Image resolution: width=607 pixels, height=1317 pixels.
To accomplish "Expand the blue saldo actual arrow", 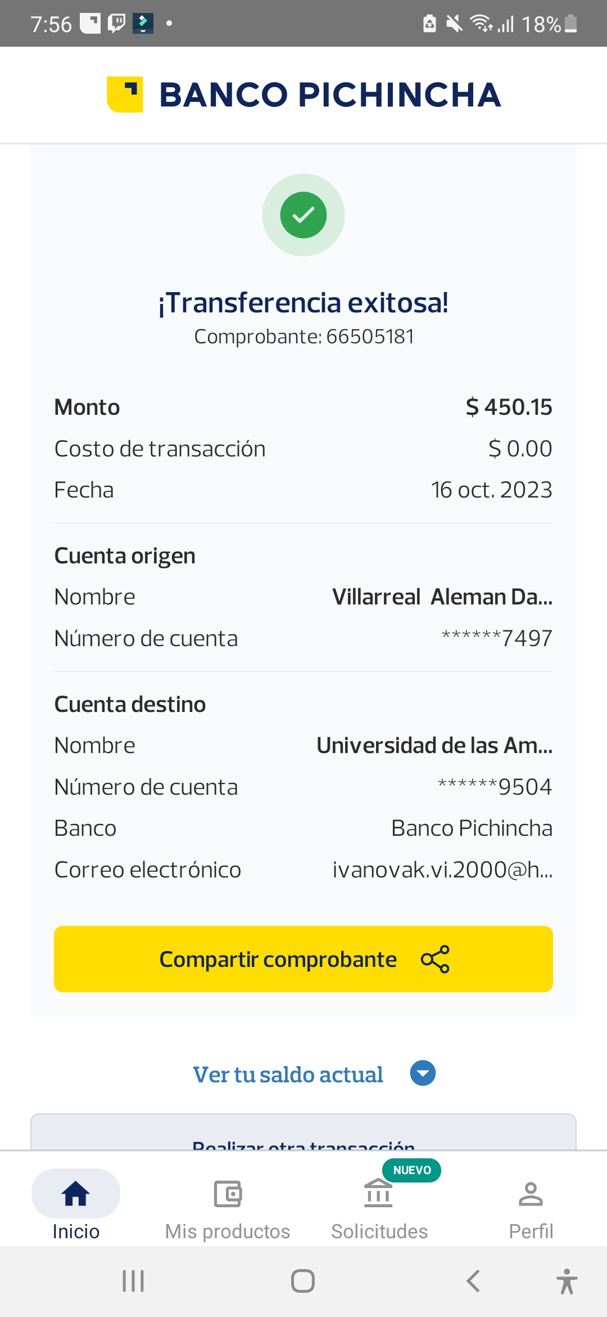I will (x=423, y=1073).
